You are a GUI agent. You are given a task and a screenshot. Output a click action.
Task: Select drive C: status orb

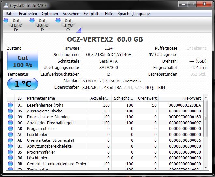point(58,20)
